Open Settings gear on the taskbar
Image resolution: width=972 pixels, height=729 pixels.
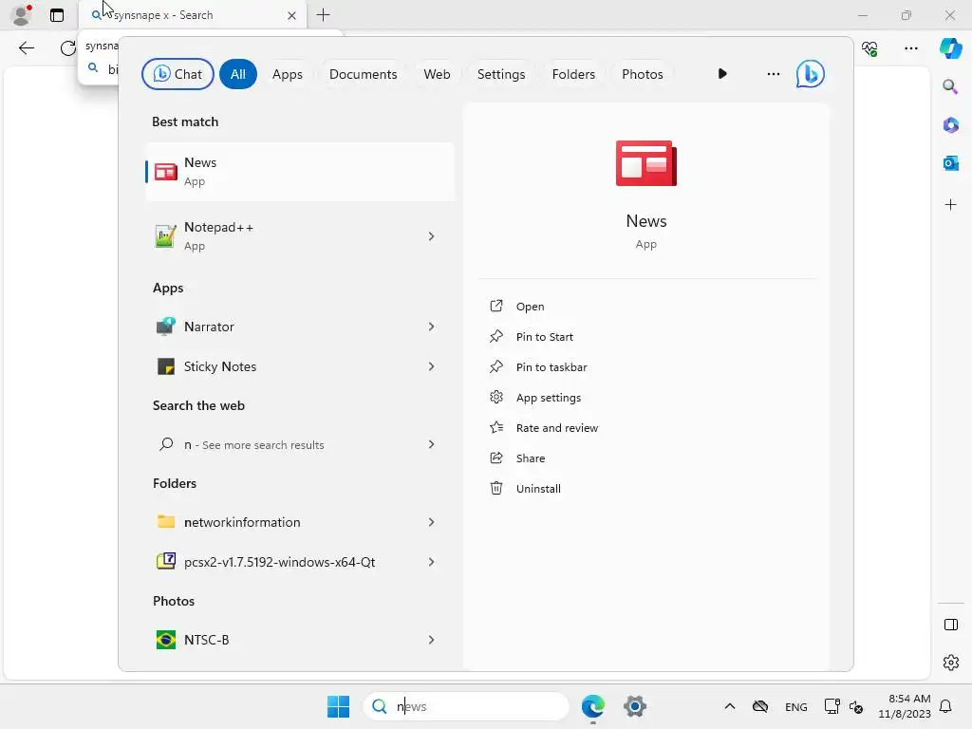coord(635,706)
